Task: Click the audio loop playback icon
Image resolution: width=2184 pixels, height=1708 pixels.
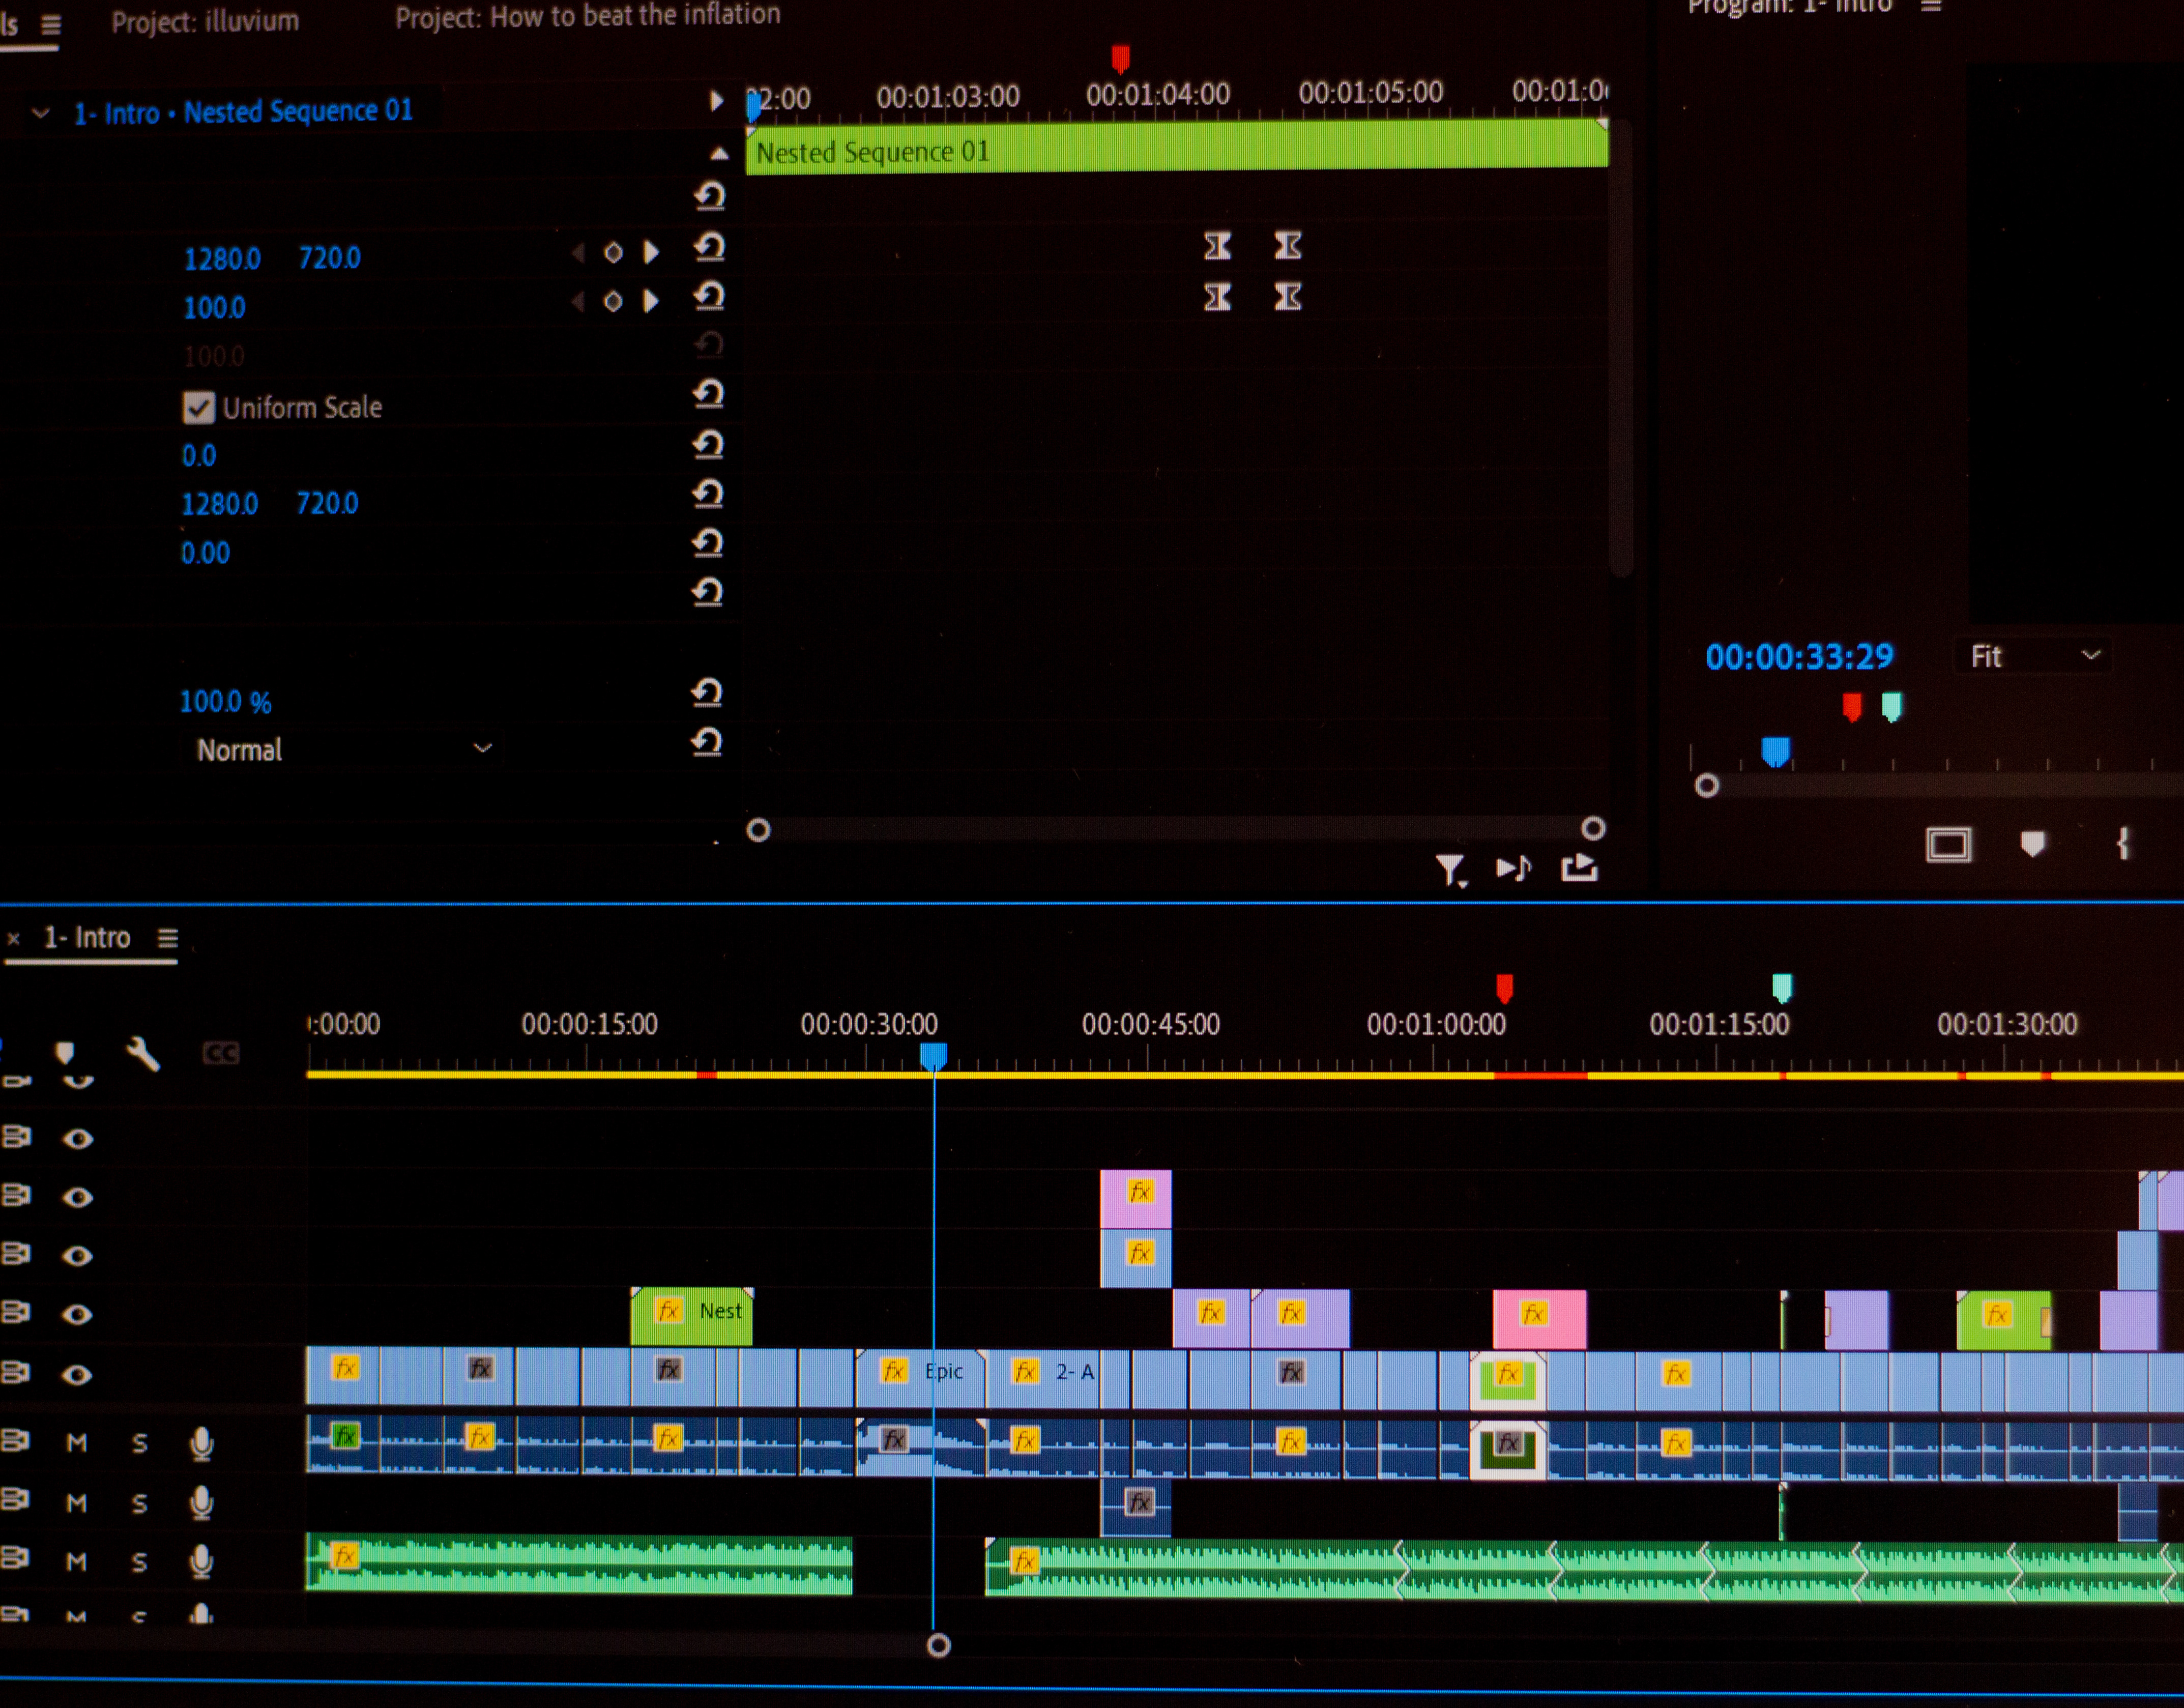Action: click(x=1513, y=868)
